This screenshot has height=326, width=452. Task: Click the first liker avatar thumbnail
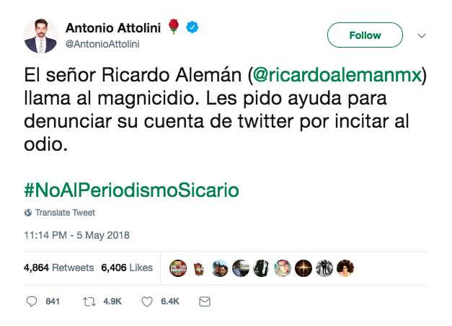(x=177, y=268)
